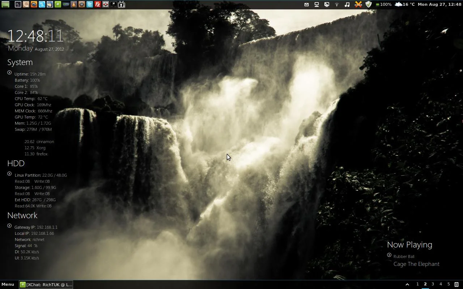
Task: Click the "Ext HDD: 267G / 298G" line
Action: (35, 200)
